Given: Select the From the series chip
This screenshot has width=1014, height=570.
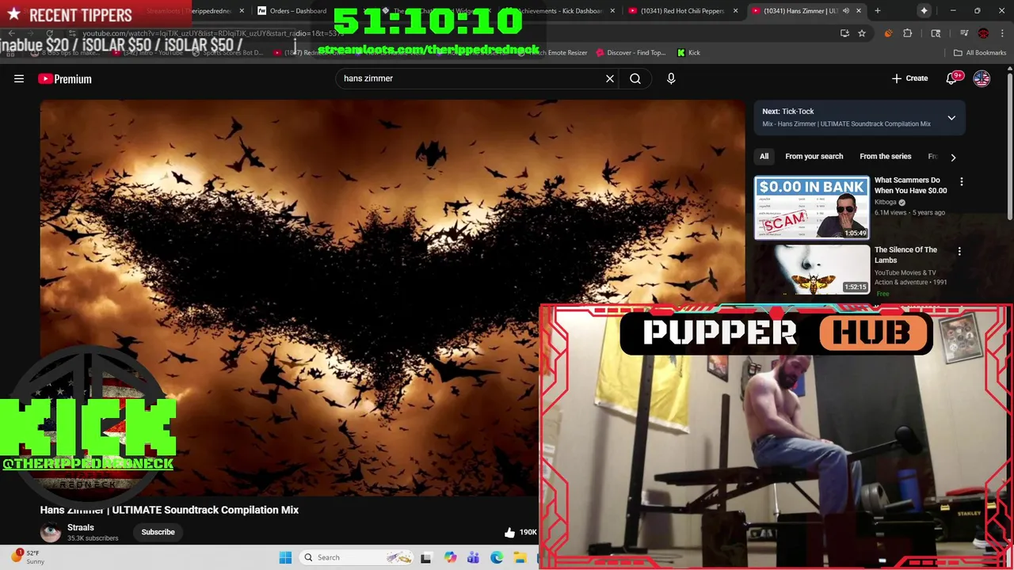Looking at the screenshot, I should 885,157.
